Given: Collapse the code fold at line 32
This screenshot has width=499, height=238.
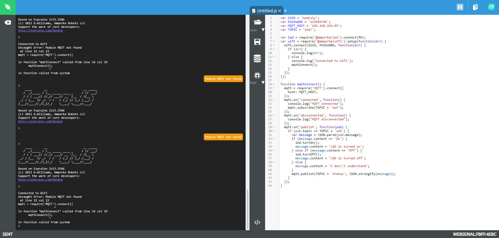Looking at the screenshot, I should [x=274, y=139].
